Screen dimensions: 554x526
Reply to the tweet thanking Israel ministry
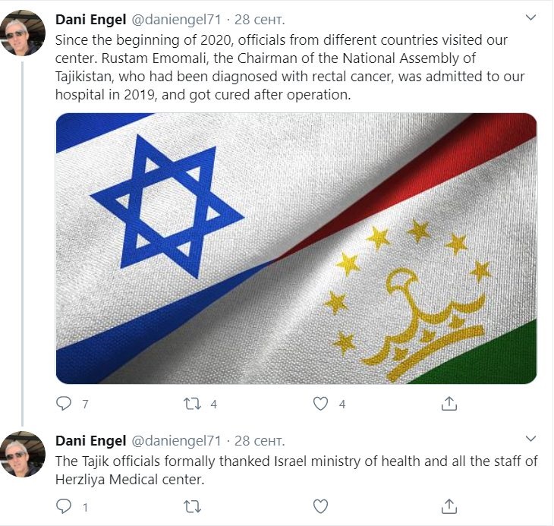pos(65,506)
